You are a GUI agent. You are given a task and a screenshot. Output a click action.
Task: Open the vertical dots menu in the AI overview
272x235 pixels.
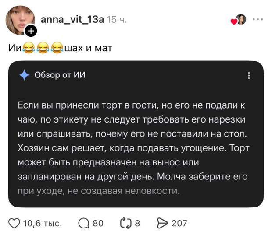coord(249,75)
